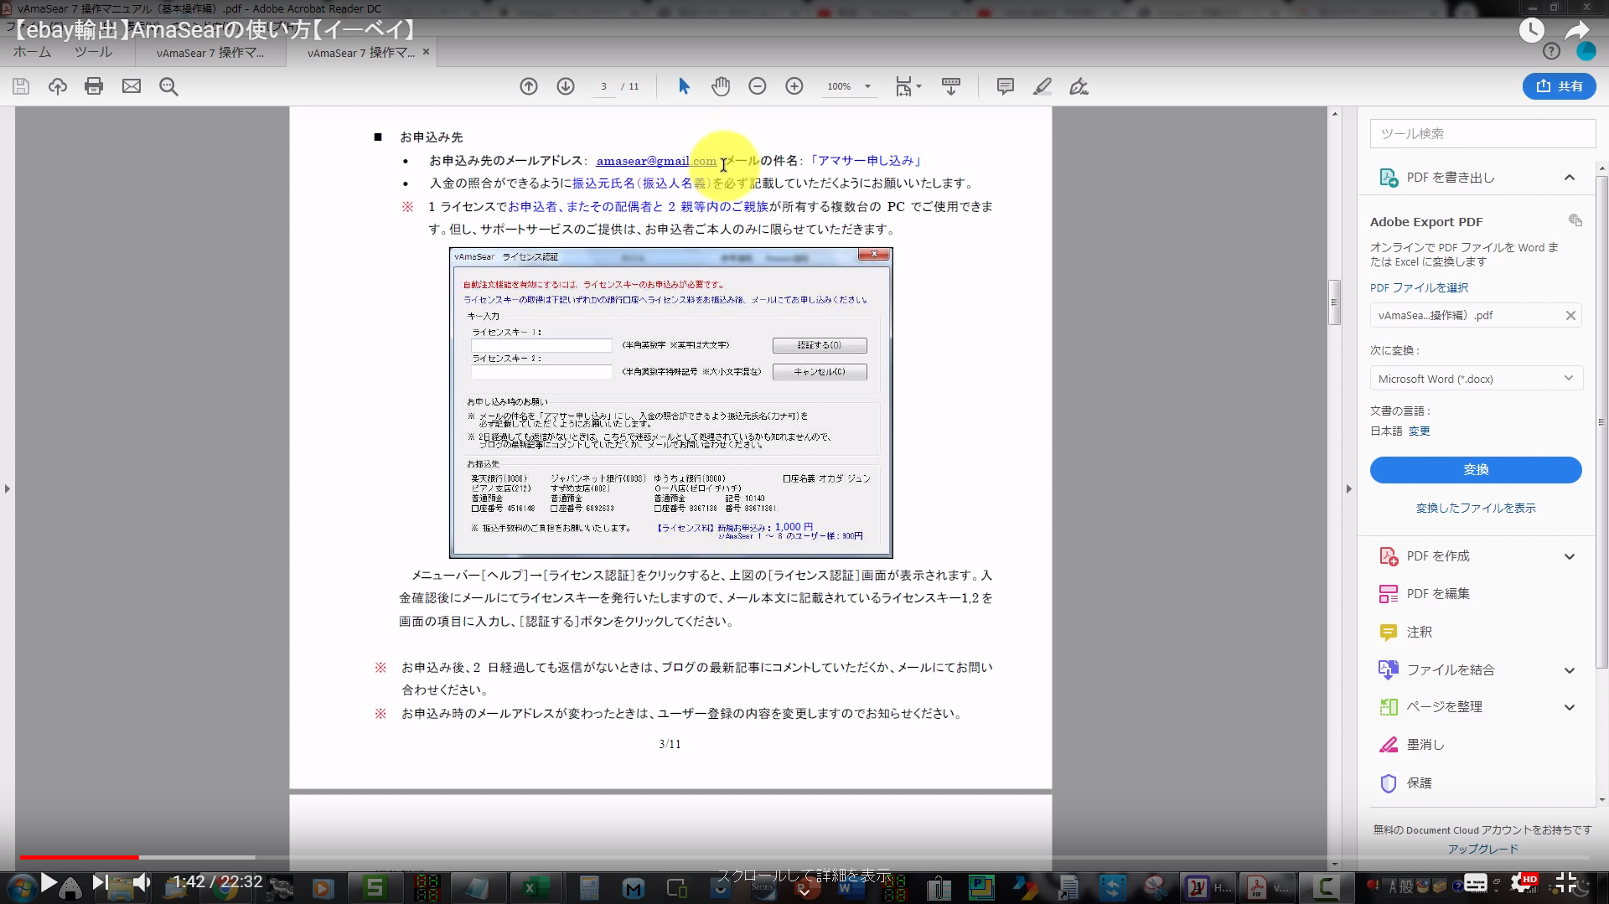The height and width of the screenshot is (904, 1609).
Task: Add a comment note icon
Action: (1006, 86)
